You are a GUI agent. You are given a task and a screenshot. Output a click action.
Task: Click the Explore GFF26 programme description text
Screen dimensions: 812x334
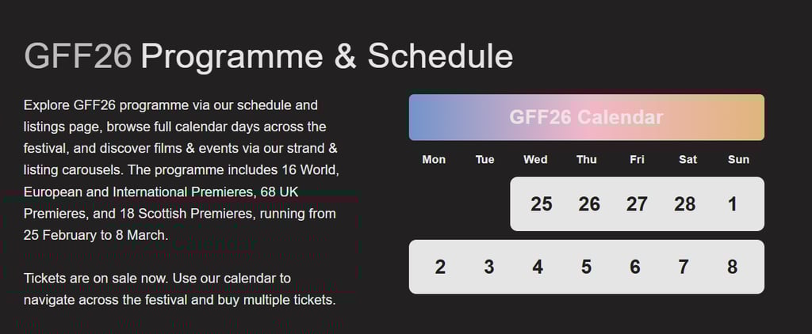181,169
